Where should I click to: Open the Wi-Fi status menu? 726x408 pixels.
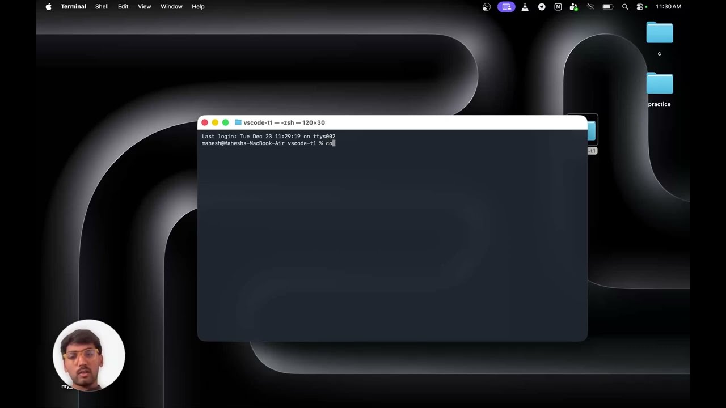pos(590,7)
